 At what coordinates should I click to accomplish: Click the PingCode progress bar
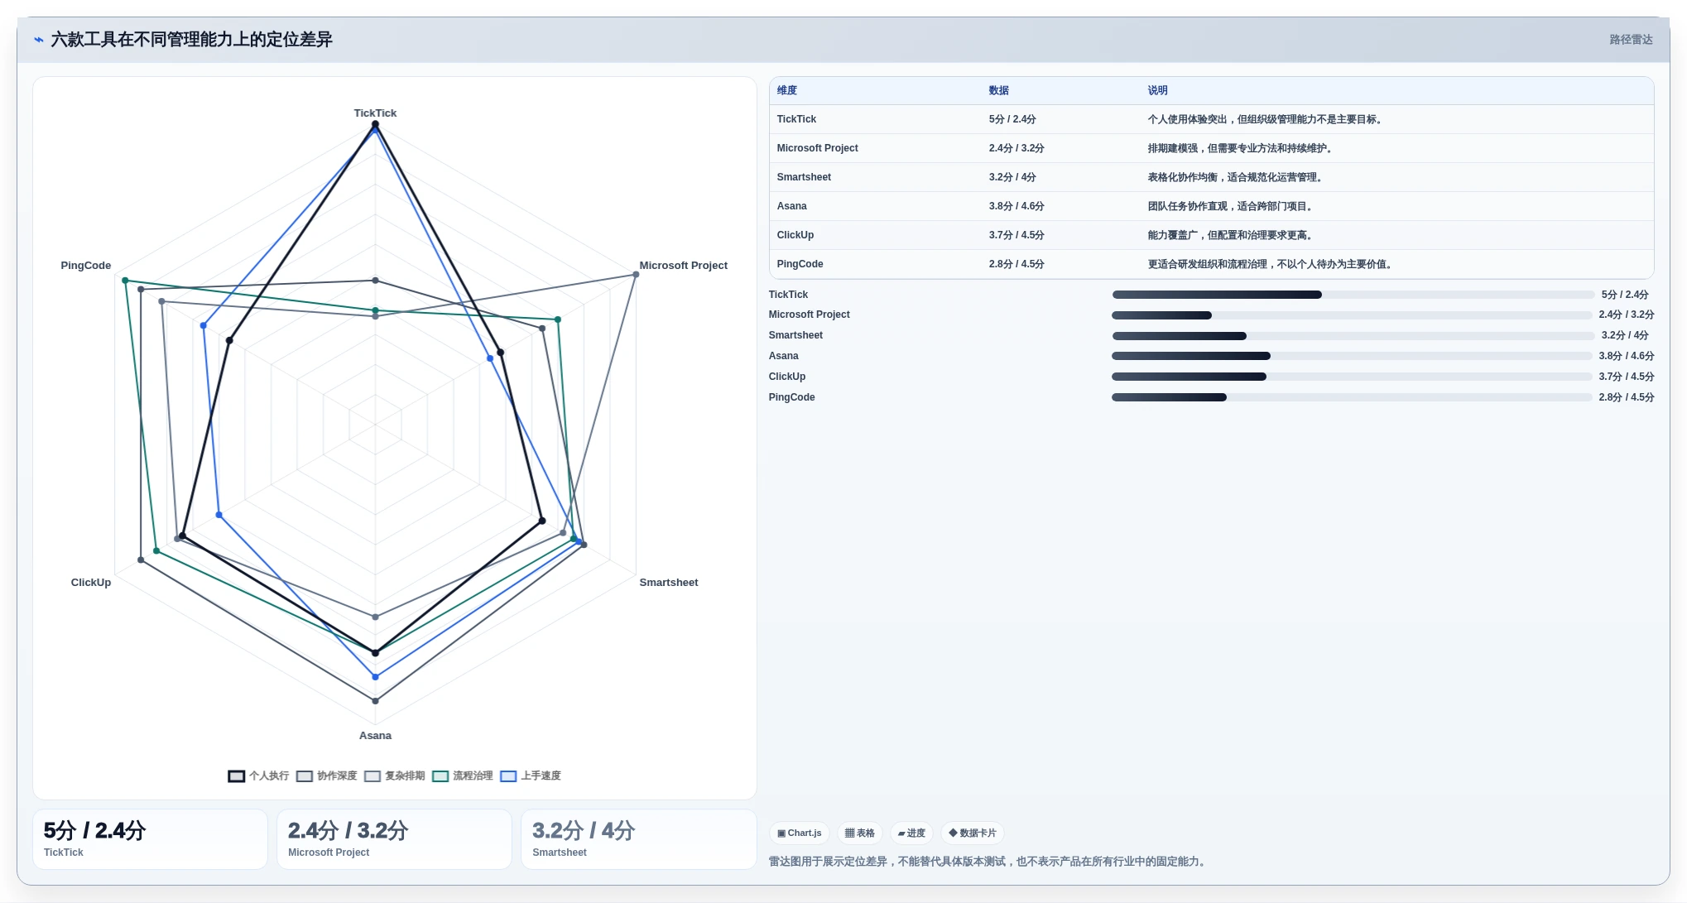(1353, 397)
